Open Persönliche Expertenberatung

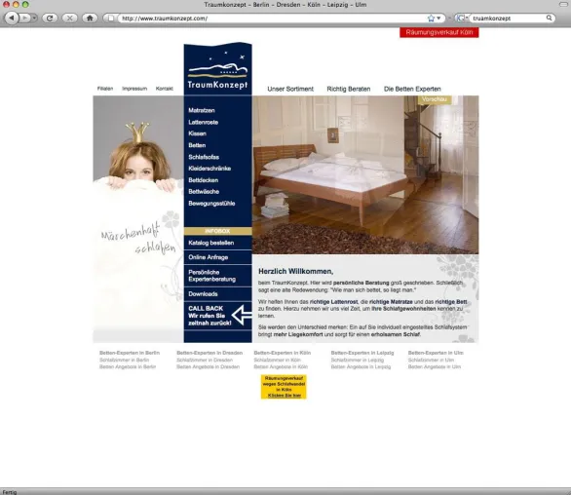[212, 276]
